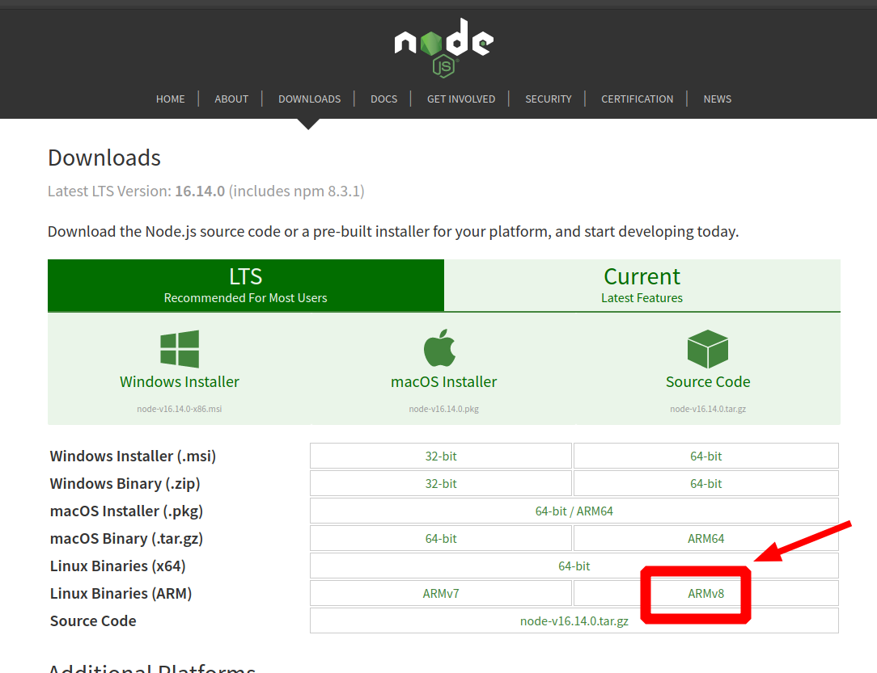Click the node-v16.14.0.pkg file name
The height and width of the screenshot is (673, 877).
click(x=443, y=409)
